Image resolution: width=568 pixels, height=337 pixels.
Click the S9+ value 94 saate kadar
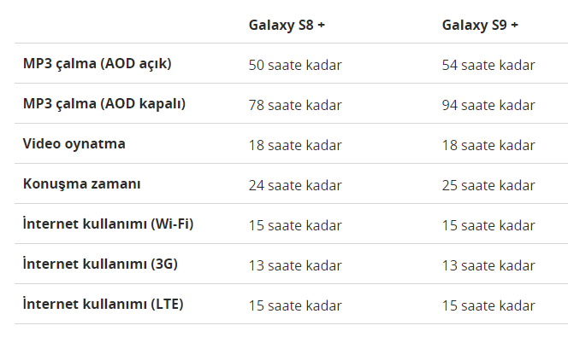click(x=488, y=106)
